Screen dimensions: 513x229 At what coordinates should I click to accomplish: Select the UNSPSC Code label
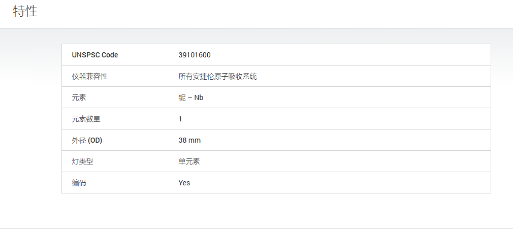[95, 55]
